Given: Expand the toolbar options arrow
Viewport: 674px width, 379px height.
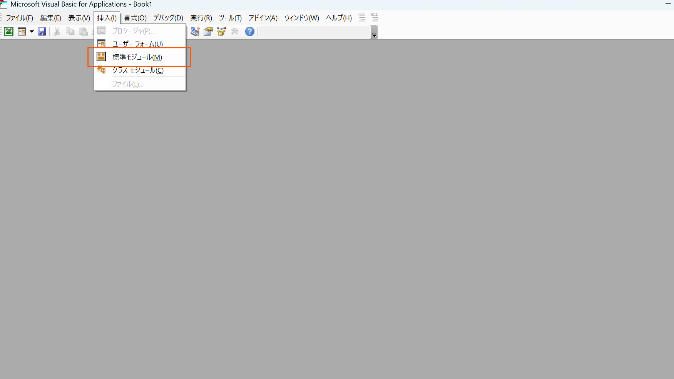Looking at the screenshot, I should pos(374,32).
